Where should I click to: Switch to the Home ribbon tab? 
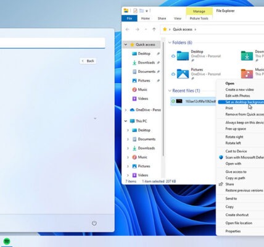(146, 19)
